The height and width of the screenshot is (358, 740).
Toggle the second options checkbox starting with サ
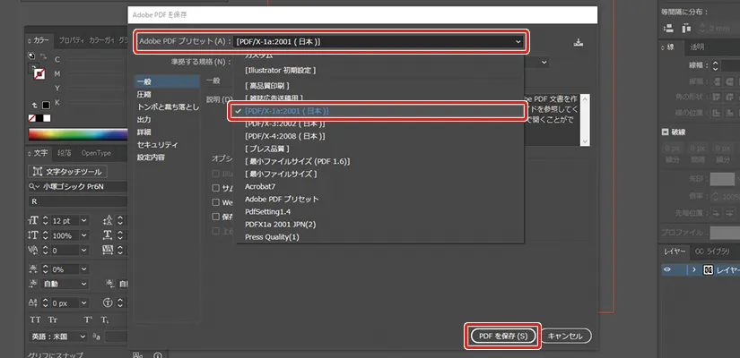coord(215,188)
